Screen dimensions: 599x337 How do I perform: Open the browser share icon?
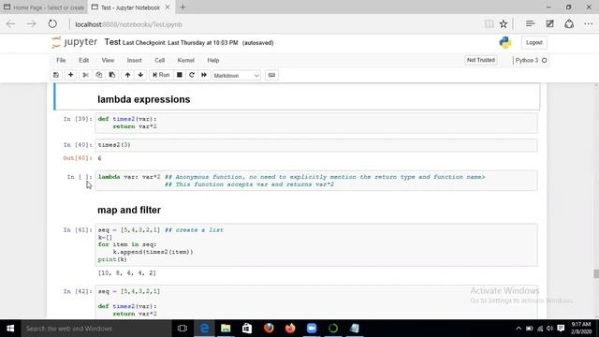[569, 23]
